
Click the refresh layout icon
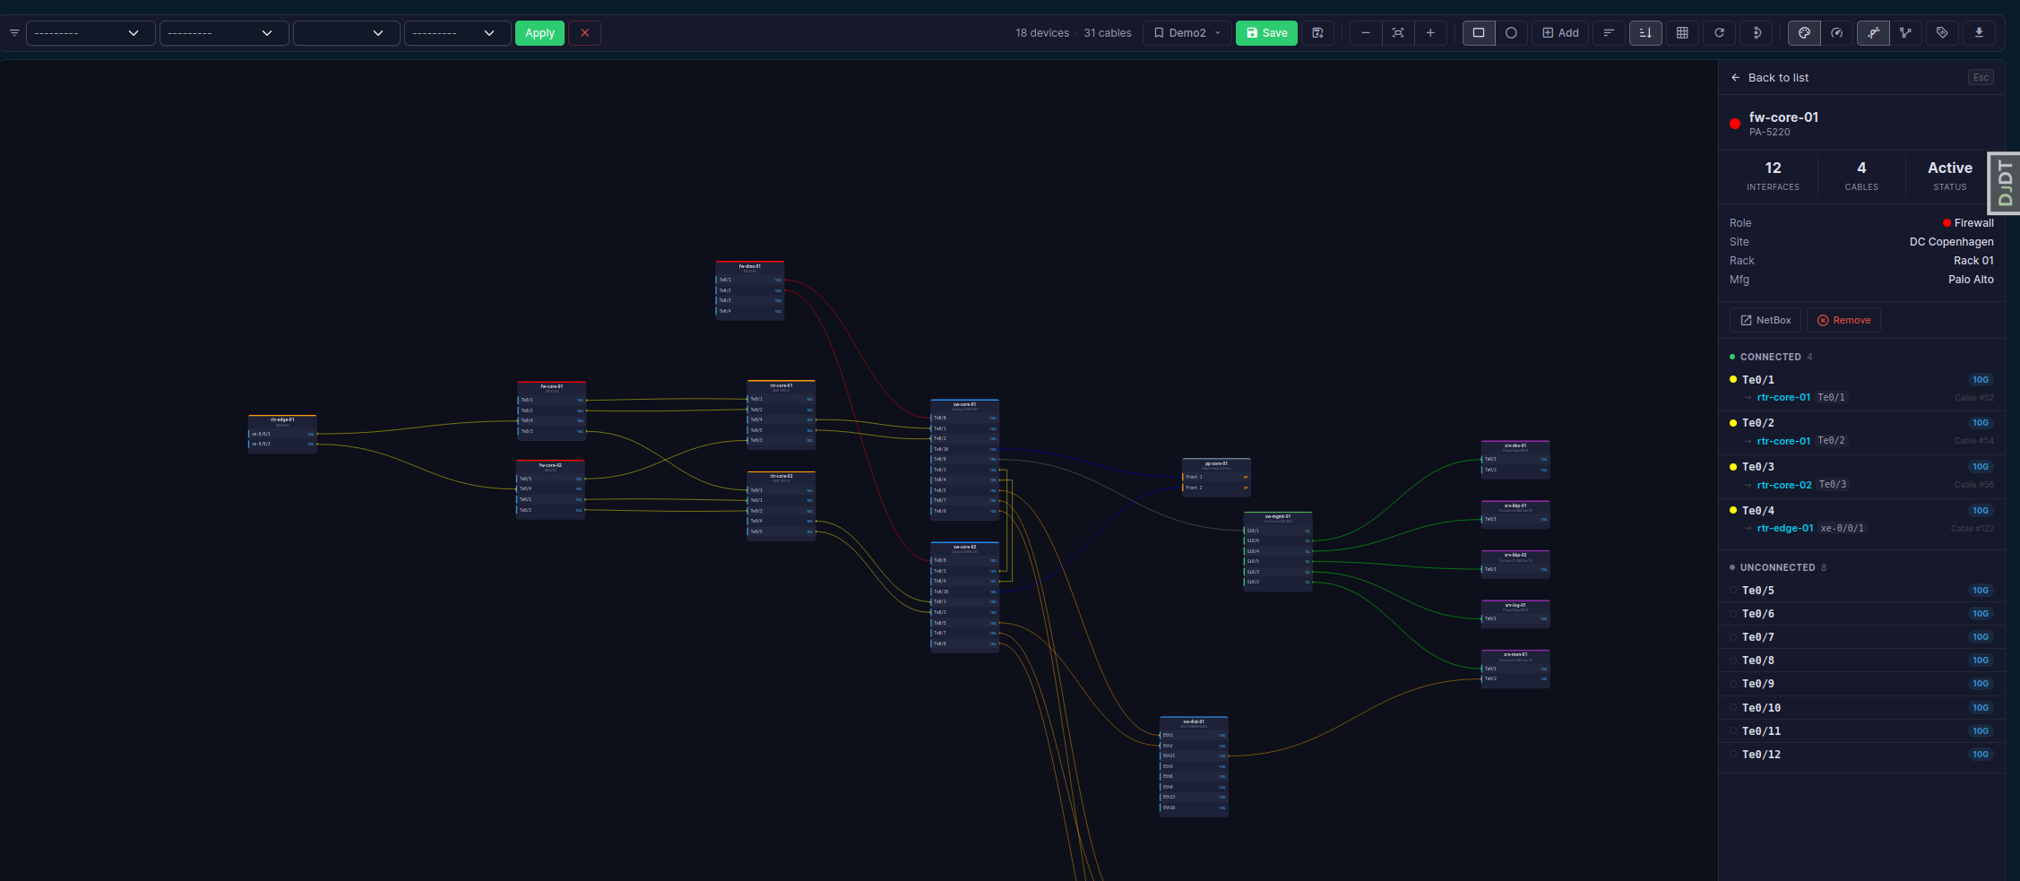click(x=1719, y=33)
